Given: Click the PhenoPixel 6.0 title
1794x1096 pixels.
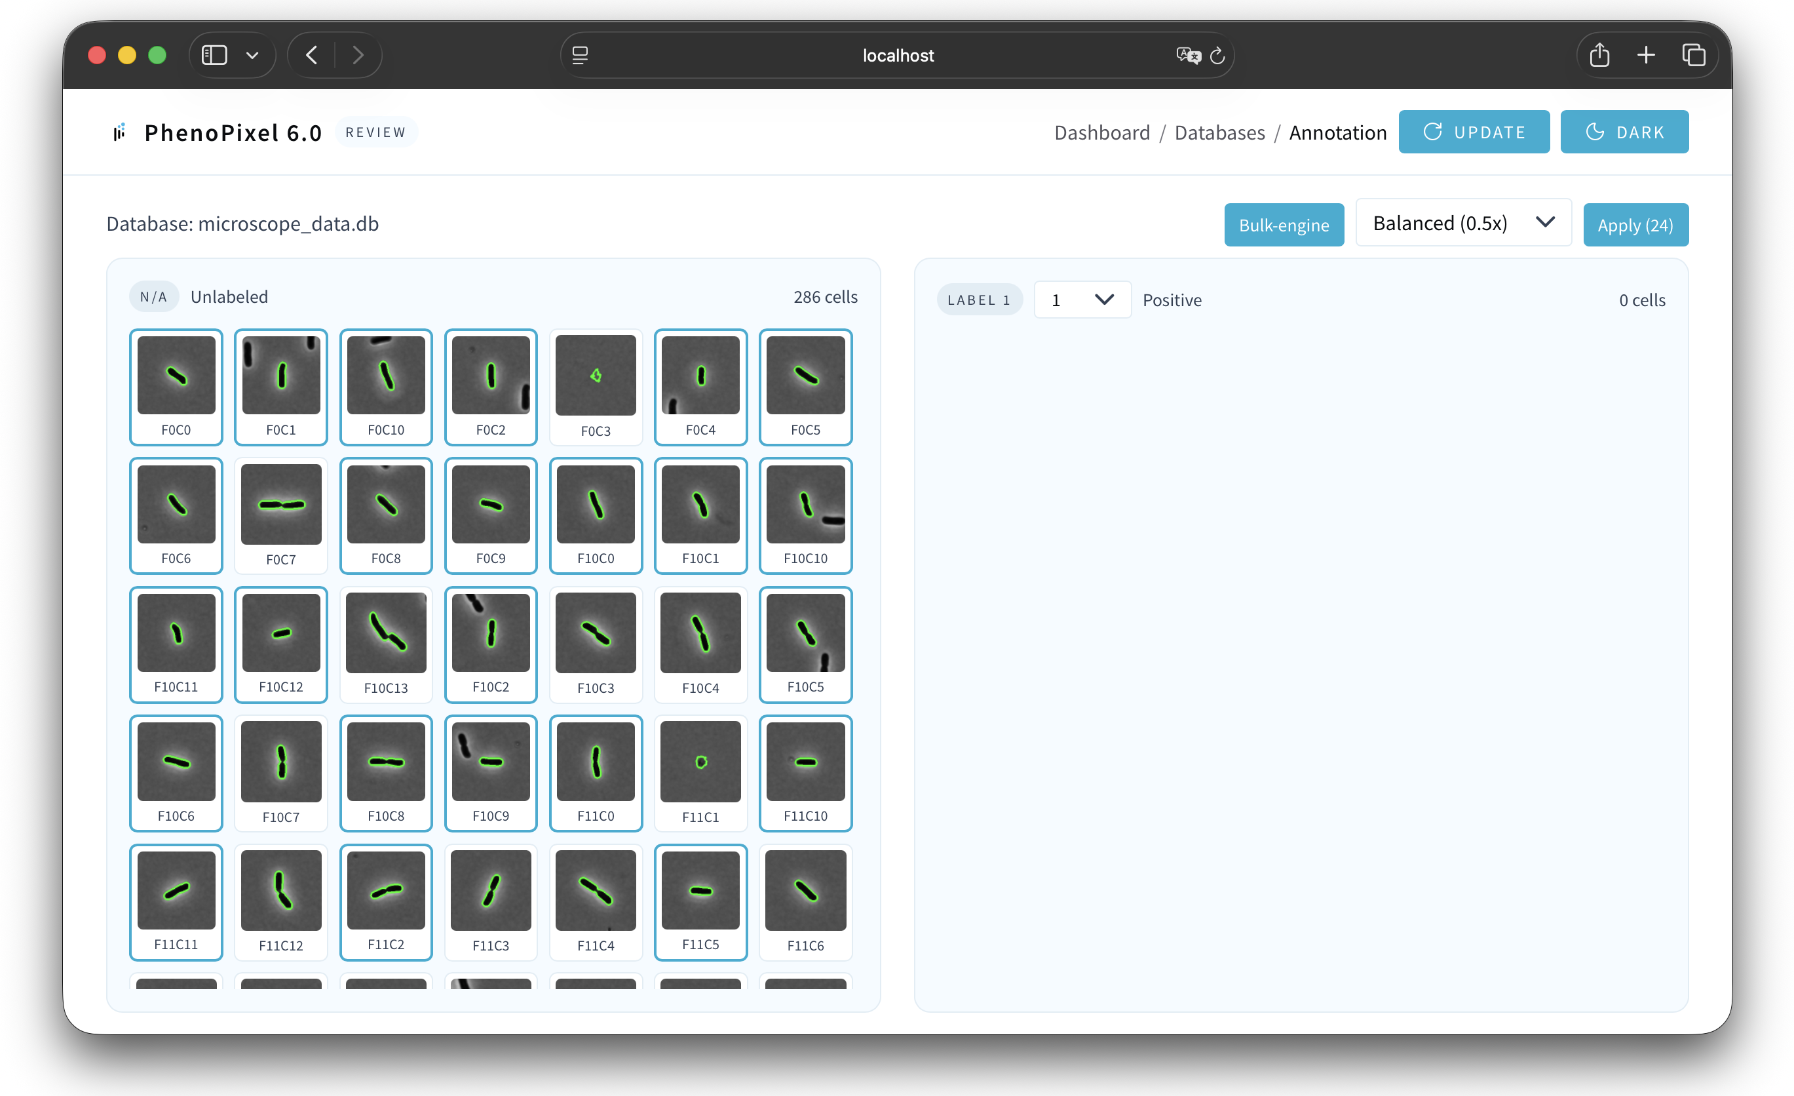Looking at the screenshot, I should click(233, 132).
